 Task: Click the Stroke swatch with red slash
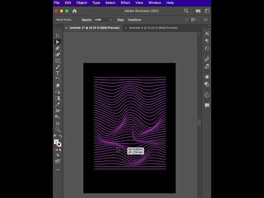[x=59, y=145]
